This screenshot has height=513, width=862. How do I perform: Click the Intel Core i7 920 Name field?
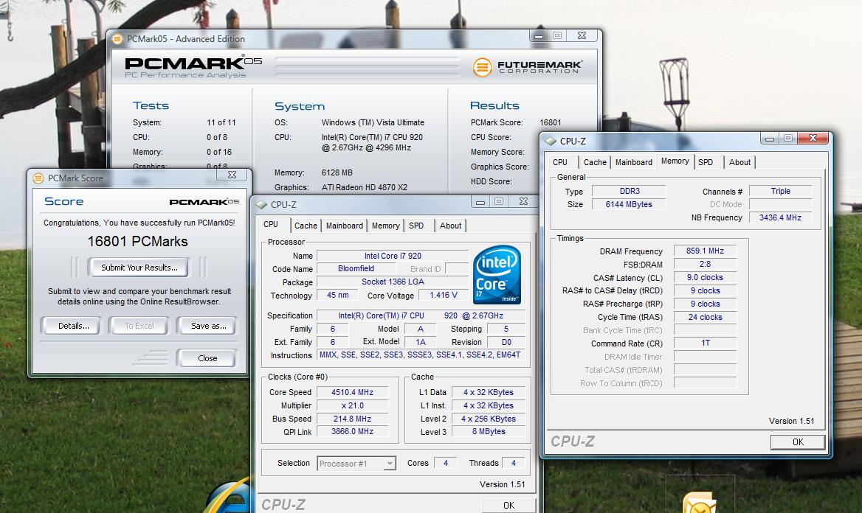click(393, 256)
